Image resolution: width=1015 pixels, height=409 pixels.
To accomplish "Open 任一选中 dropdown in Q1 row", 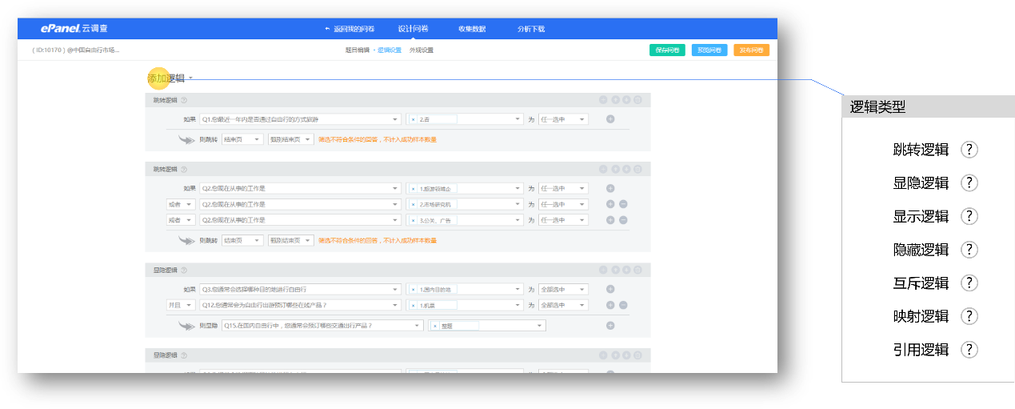I will point(563,119).
